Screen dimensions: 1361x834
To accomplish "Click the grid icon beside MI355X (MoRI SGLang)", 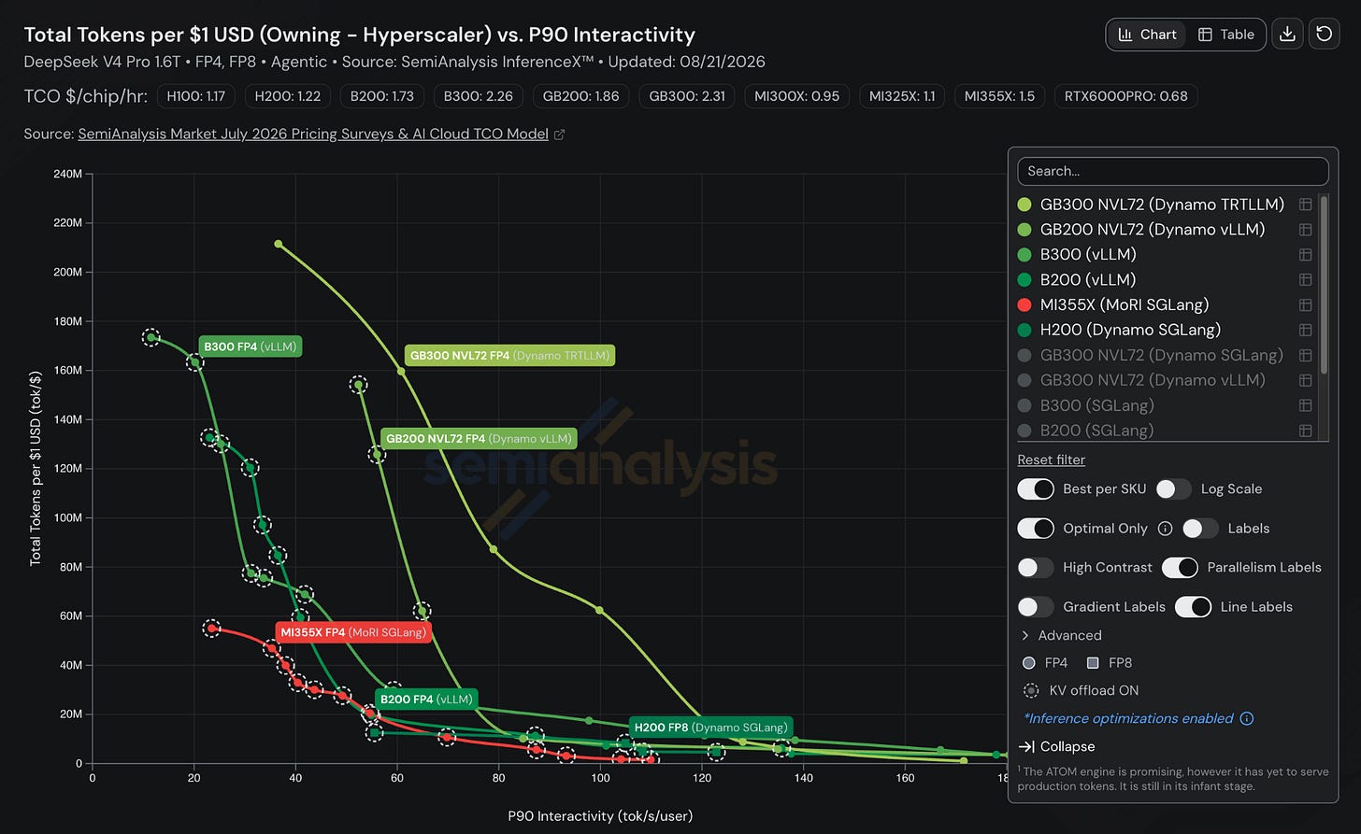I will point(1306,304).
